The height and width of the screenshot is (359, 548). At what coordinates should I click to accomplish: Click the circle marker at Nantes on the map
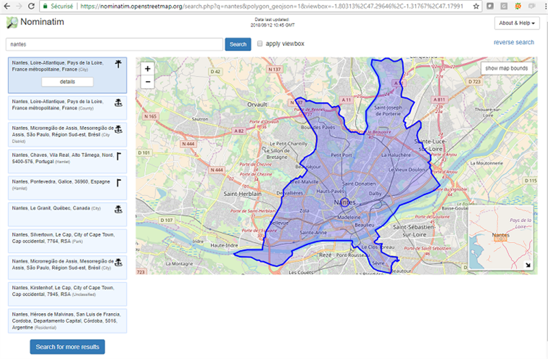pos(345,202)
